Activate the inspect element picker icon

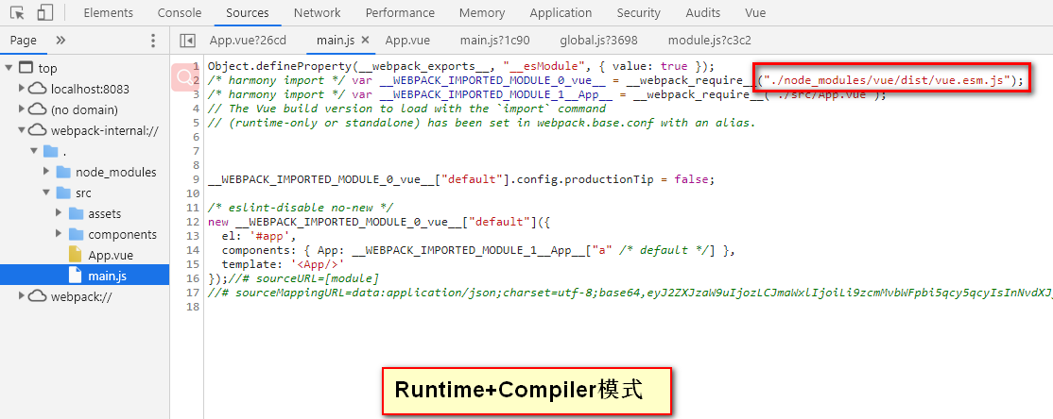tap(17, 12)
